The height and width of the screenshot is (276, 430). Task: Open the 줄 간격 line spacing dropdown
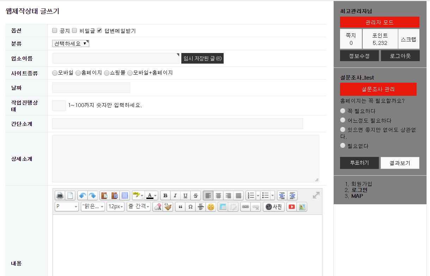139,207
